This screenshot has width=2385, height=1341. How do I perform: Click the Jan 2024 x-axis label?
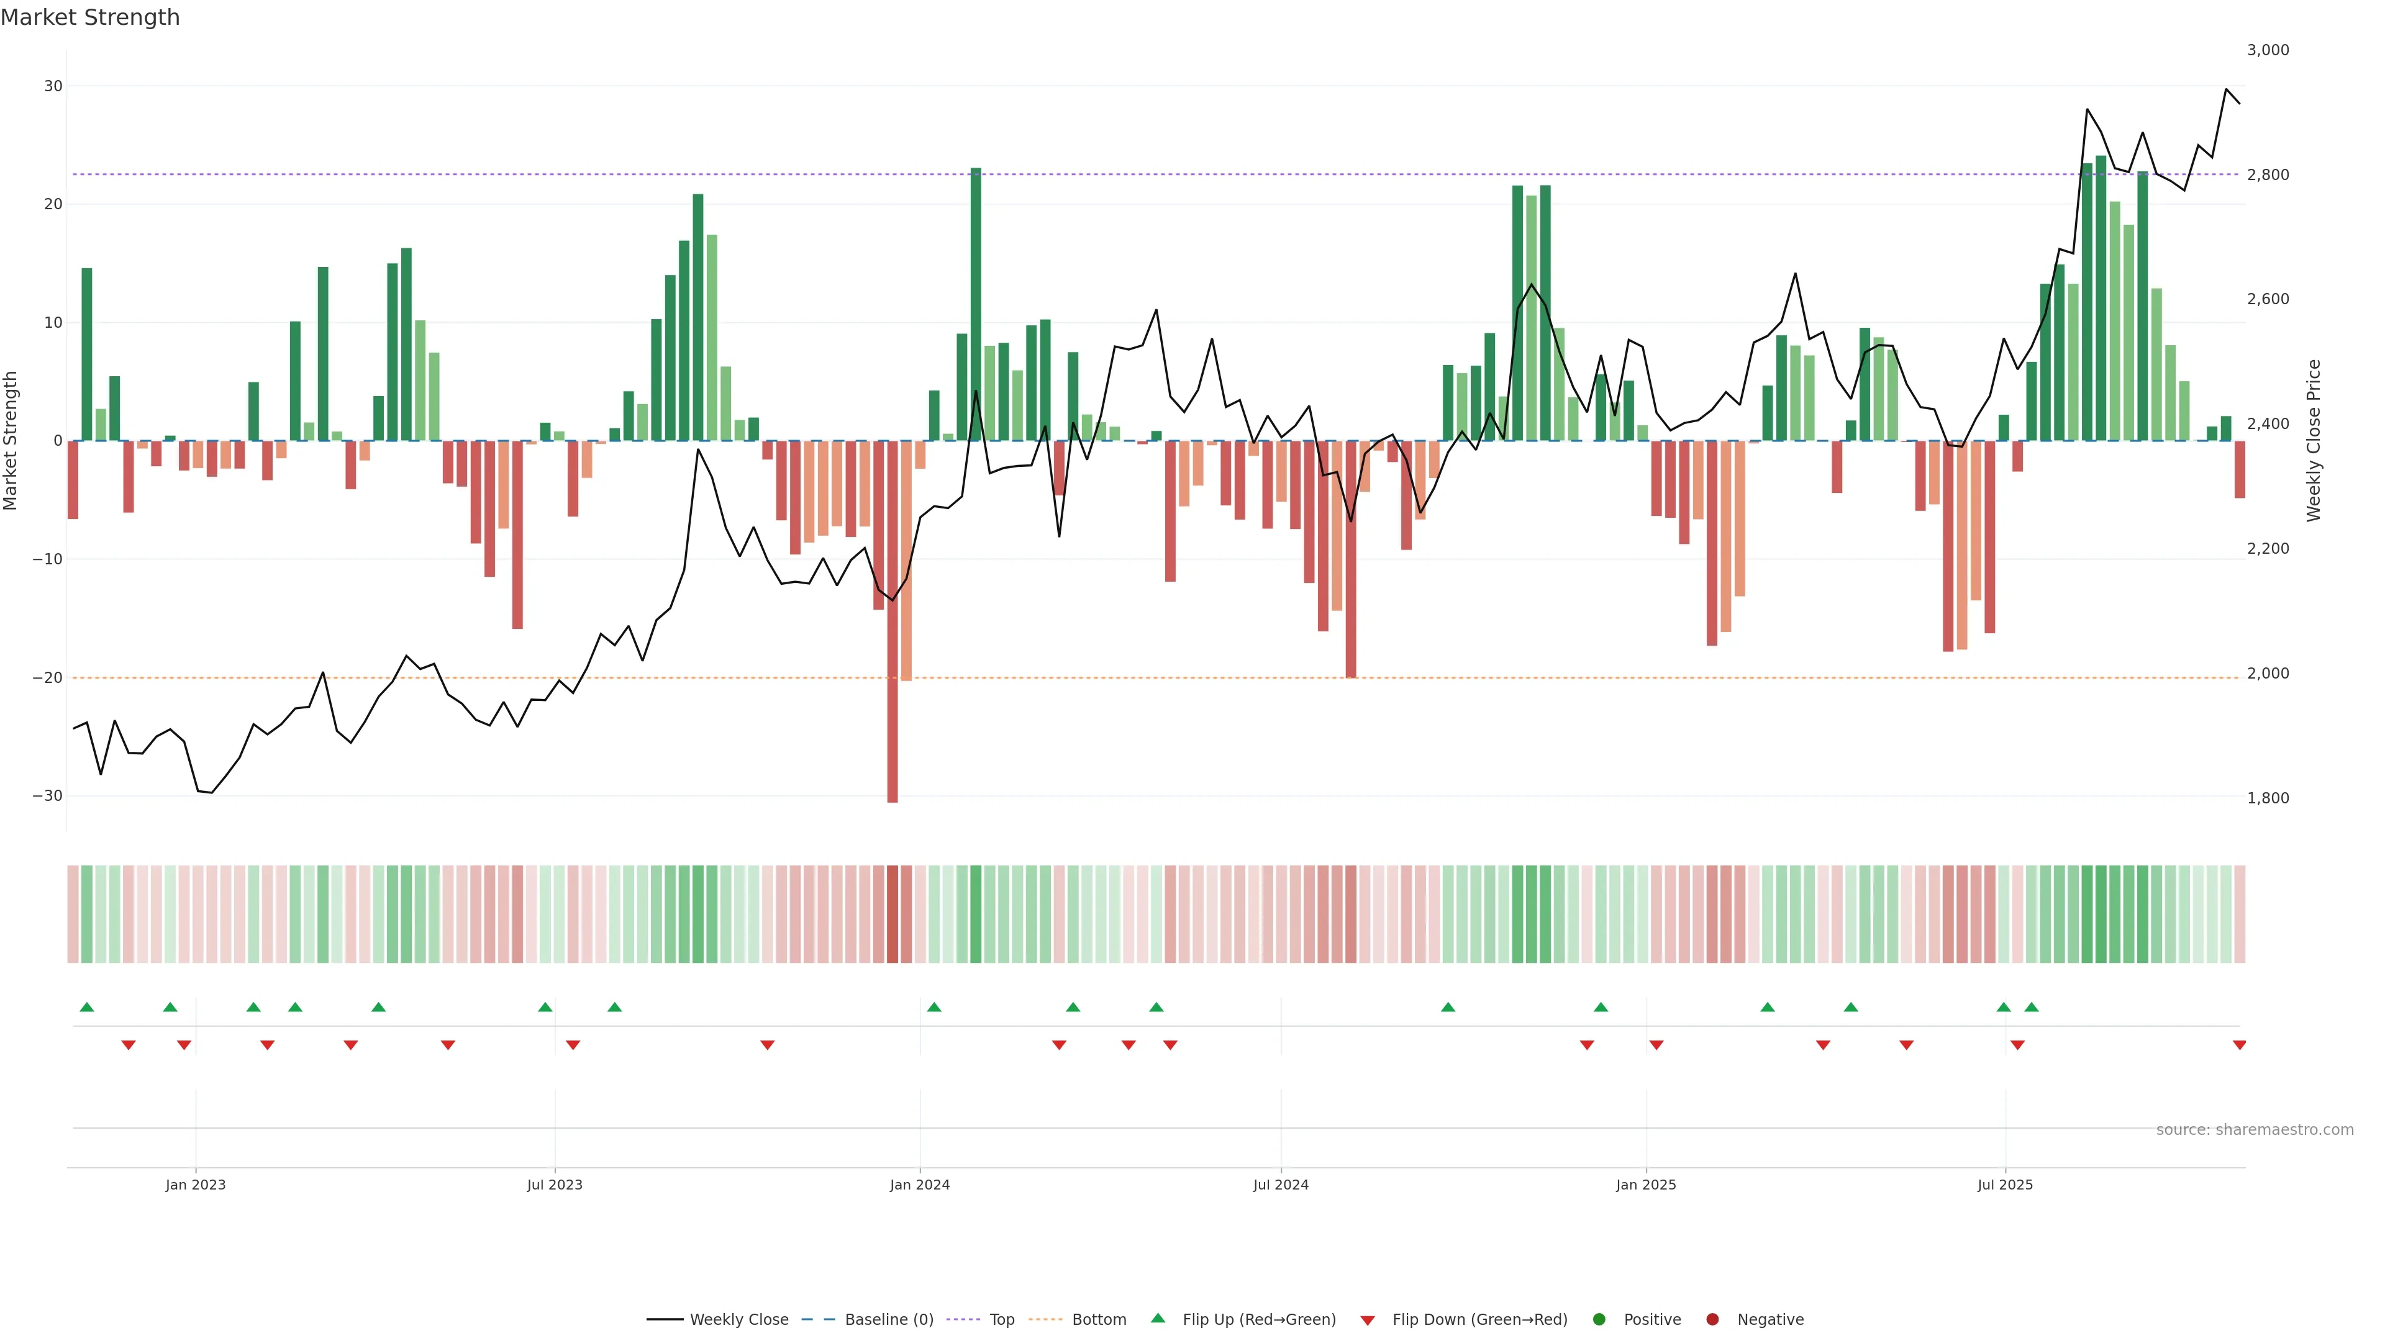919,1185
